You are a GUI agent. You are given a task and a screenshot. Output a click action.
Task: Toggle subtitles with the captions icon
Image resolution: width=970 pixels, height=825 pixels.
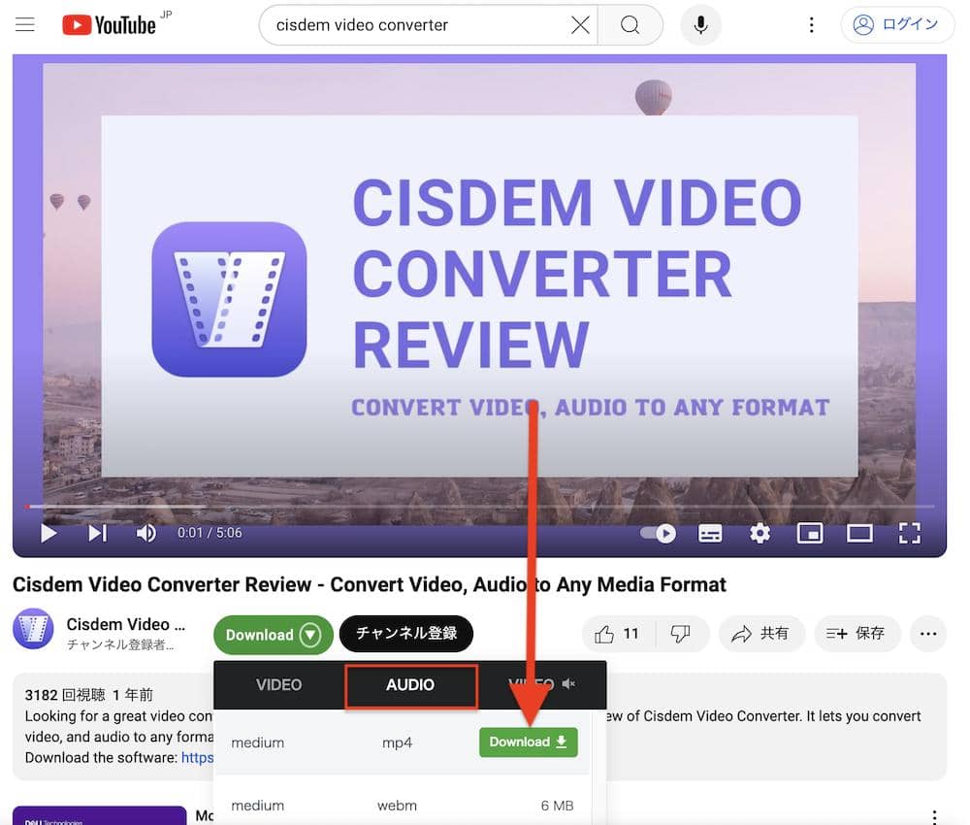[x=710, y=534]
